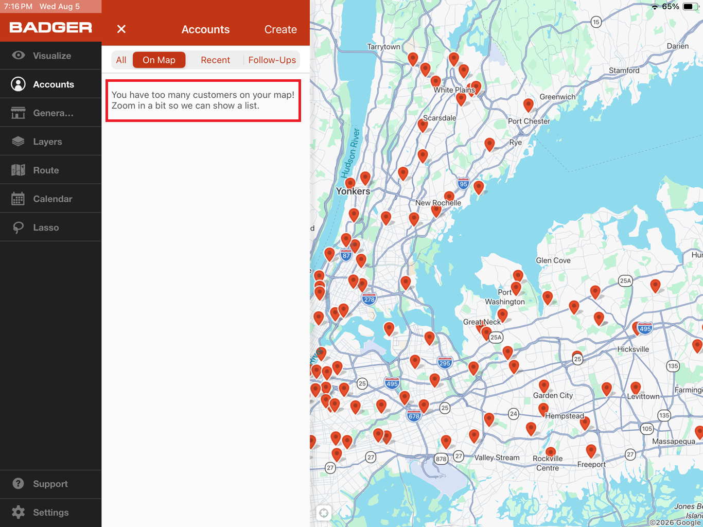Activate the Lasso tool icon
The width and height of the screenshot is (703, 527).
pyautogui.click(x=19, y=227)
